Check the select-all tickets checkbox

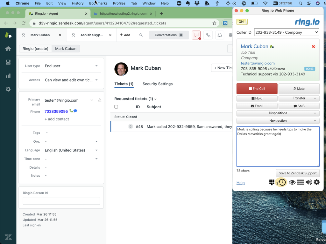coord(116,107)
